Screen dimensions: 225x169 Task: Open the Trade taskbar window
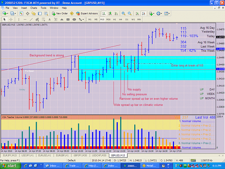(72, 166)
